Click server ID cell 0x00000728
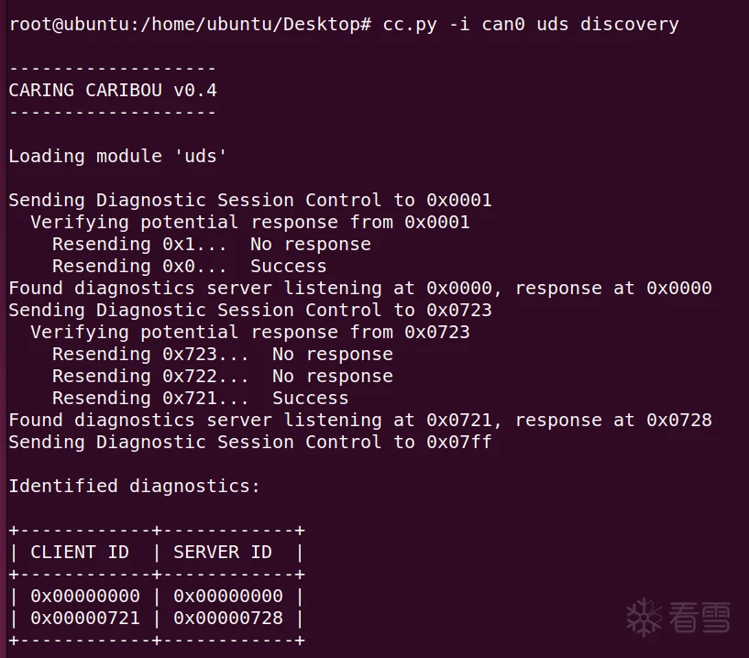Screen dimensions: 749x658 pyautogui.click(x=228, y=618)
